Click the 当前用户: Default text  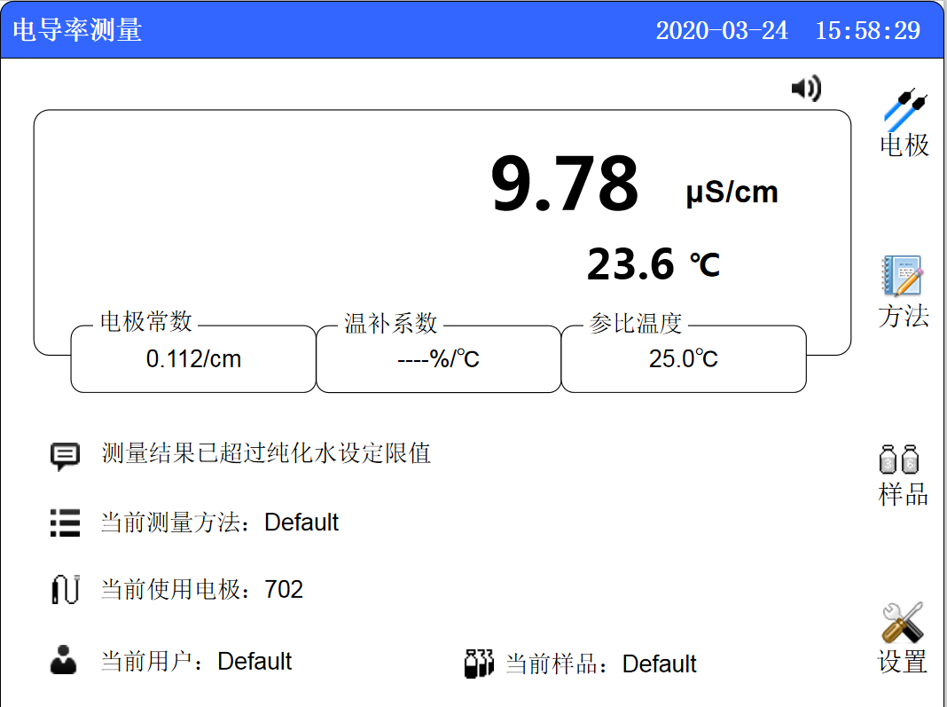coord(196,662)
